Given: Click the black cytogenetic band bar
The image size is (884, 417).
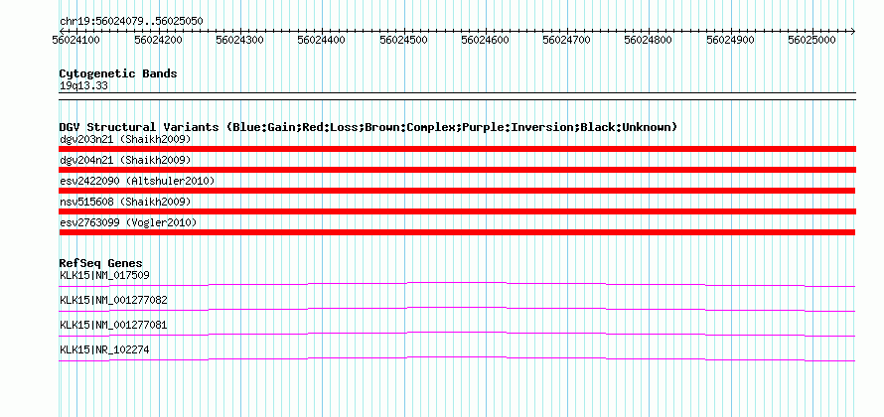Looking at the screenshot, I should tap(457, 96).
